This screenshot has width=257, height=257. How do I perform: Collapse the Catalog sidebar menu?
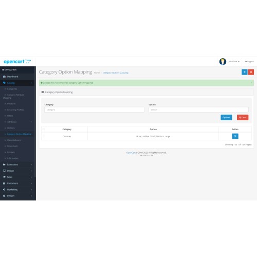coord(17,83)
